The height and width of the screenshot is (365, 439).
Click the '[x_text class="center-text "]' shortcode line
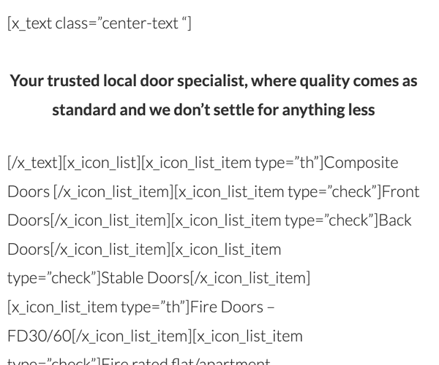click(x=99, y=23)
